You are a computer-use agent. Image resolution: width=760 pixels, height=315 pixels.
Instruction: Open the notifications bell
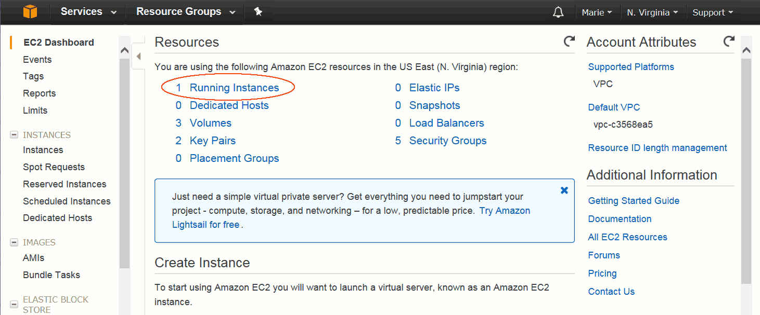point(558,12)
